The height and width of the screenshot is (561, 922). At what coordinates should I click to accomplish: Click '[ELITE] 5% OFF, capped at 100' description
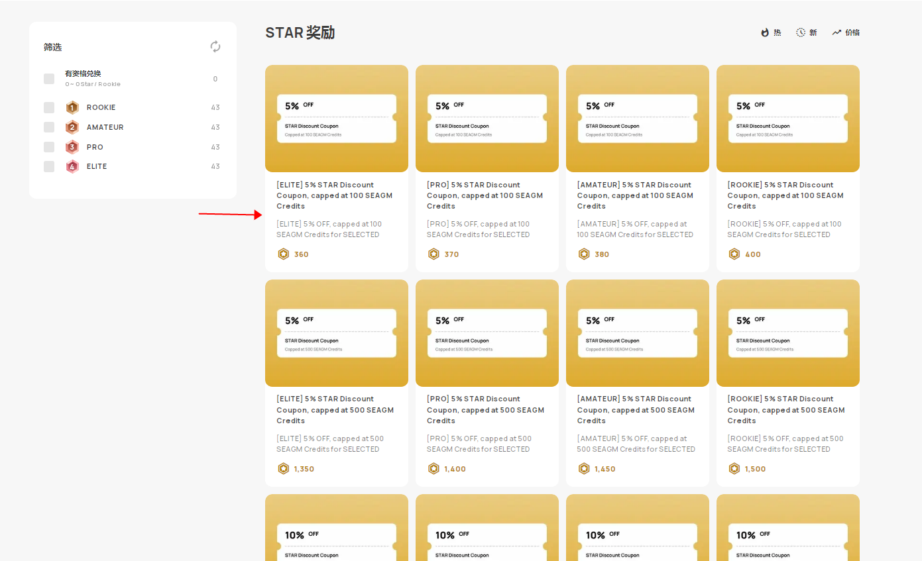tap(329, 229)
